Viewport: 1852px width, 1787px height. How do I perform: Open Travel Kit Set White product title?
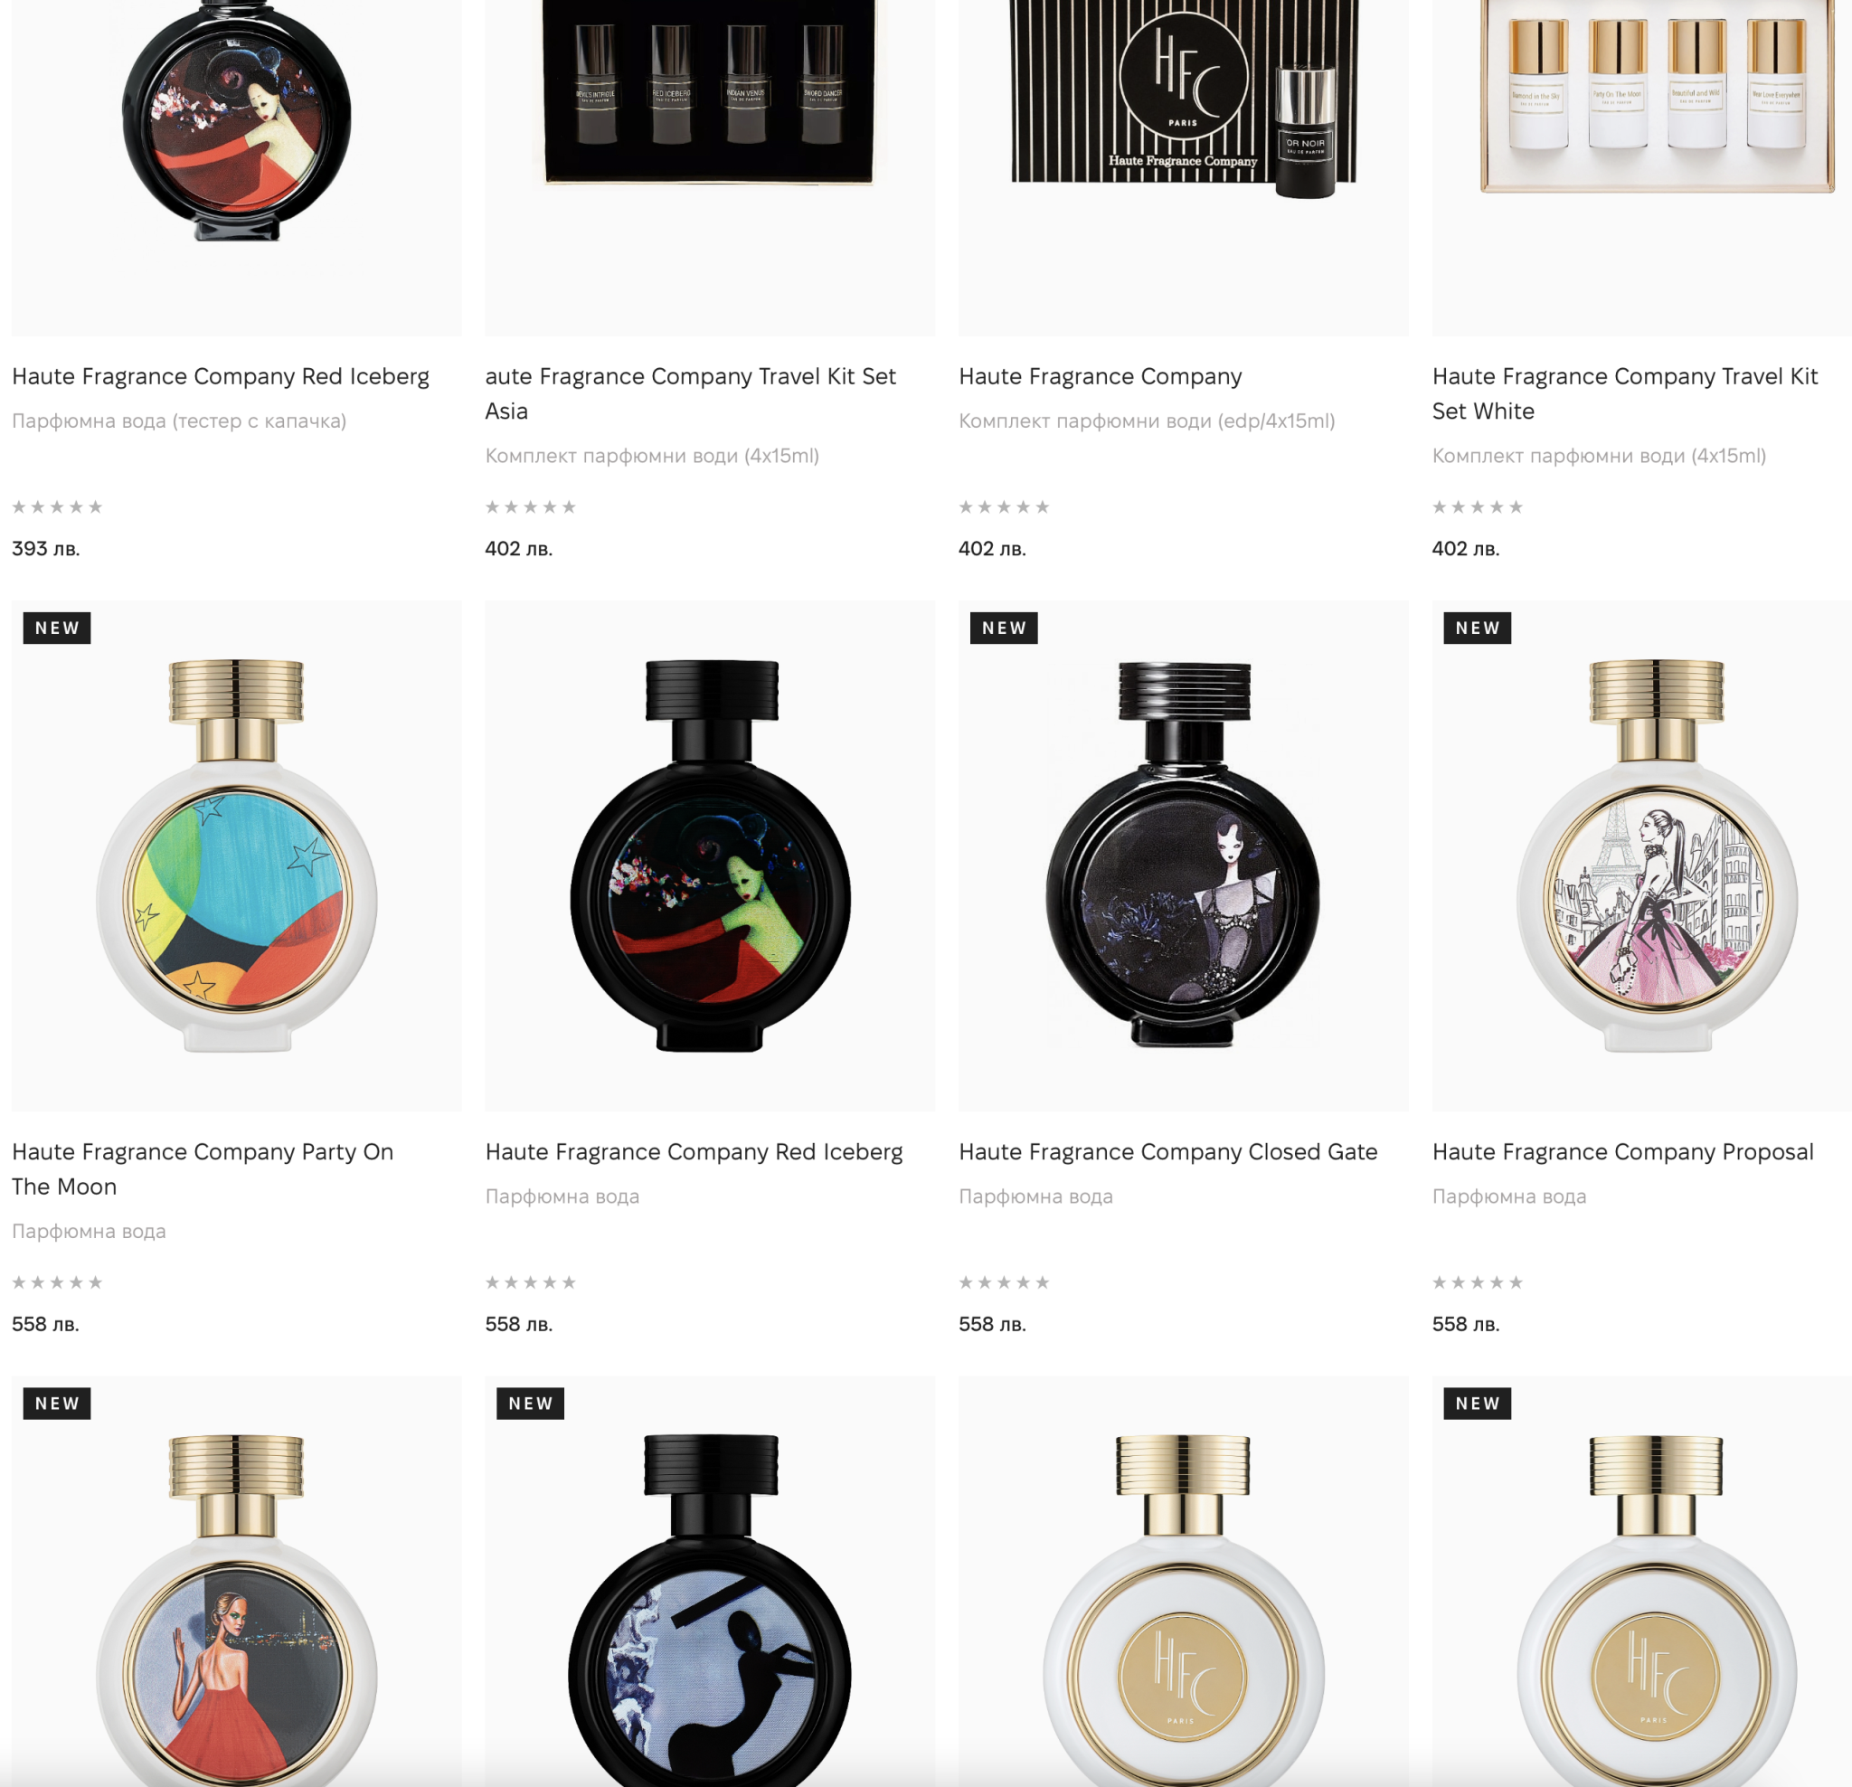pos(1624,393)
